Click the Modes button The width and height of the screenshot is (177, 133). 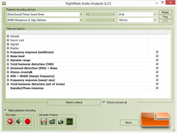(165, 13)
